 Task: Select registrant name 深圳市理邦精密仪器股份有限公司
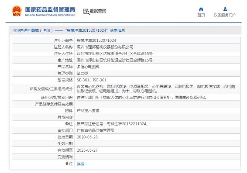(105, 47)
